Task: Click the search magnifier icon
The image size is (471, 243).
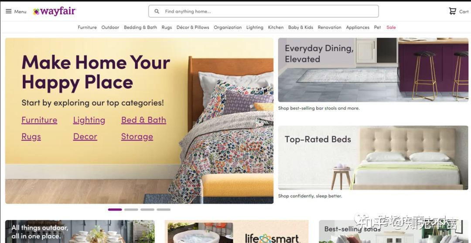Action: click(x=157, y=11)
